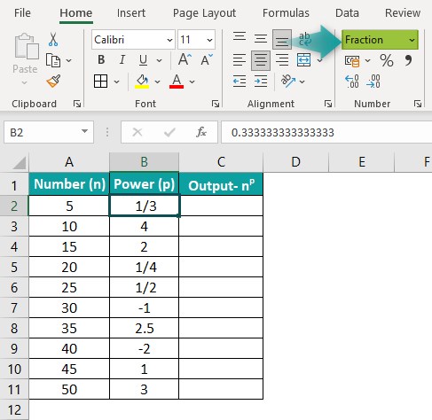Click the Wrap Text icon
The width and height of the screenshot is (432, 420).
point(304,39)
